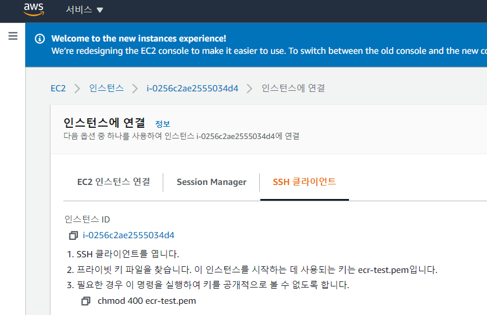
Task: Open 인스턴스 in the breadcrumb trail
Action: pyautogui.click(x=106, y=88)
